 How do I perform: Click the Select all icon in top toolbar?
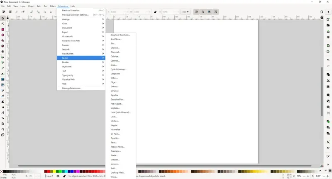tap(4, 12)
